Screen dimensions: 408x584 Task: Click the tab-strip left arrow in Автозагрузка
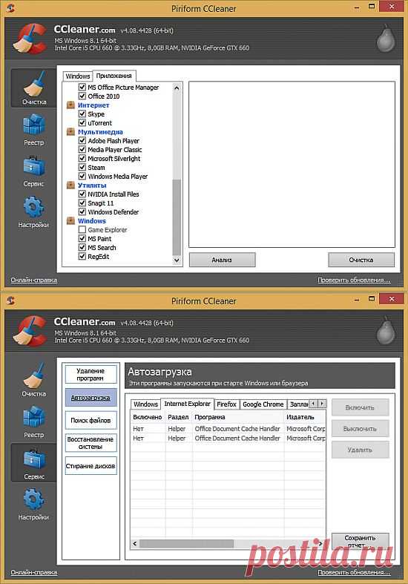314,404
